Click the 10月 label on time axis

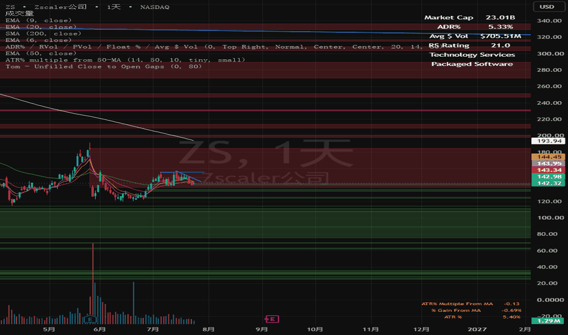(x=315, y=329)
